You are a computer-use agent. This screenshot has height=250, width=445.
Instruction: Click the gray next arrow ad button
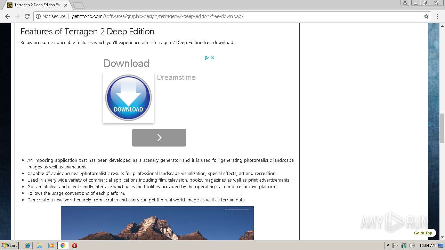[x=159, y=137]
